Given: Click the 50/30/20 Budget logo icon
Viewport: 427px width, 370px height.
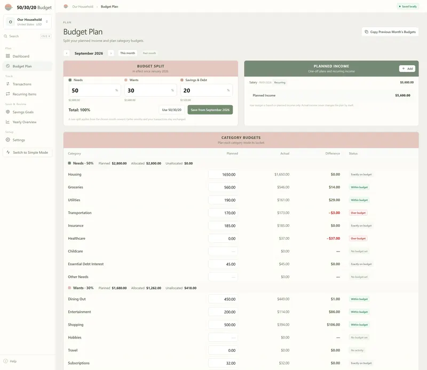Looking at the screenshot, I should click(x=9, y=7).
